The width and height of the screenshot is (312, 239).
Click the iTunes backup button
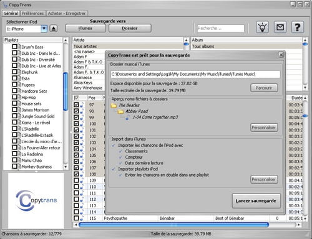[85, 28]
